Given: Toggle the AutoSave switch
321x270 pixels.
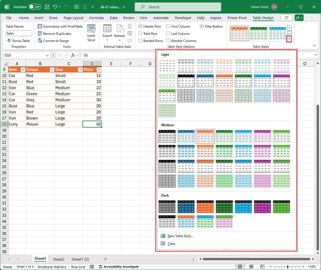Looking at the screenshot, I should pyautogui.click(x=35, y=7).
